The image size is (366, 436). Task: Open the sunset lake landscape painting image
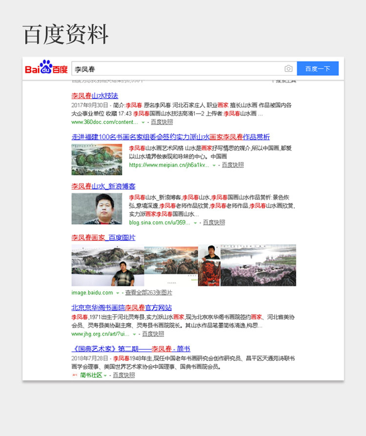(x=171, y=265)
